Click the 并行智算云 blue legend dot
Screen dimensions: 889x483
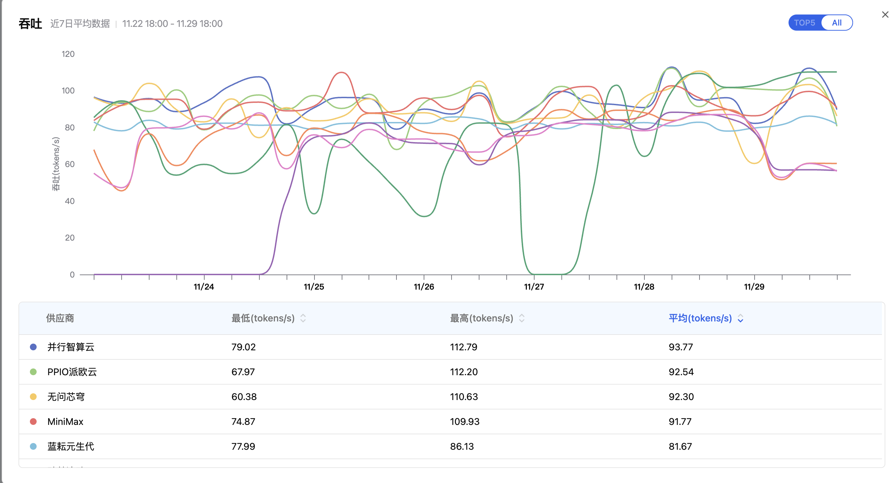tap(34, 347)
